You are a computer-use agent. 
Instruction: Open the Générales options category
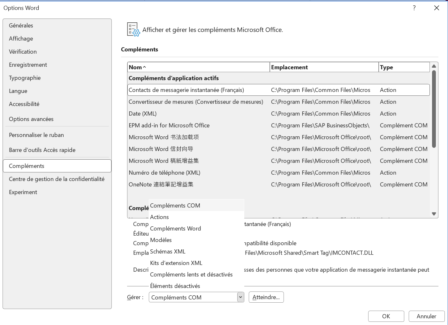[57, 26]
